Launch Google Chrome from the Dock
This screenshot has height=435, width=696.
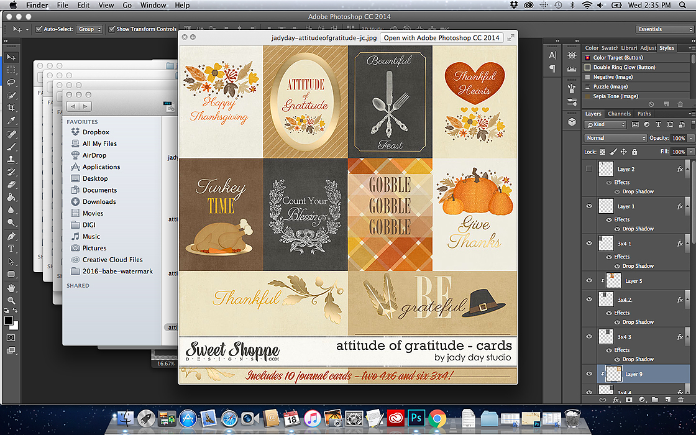tap(437, 418)
